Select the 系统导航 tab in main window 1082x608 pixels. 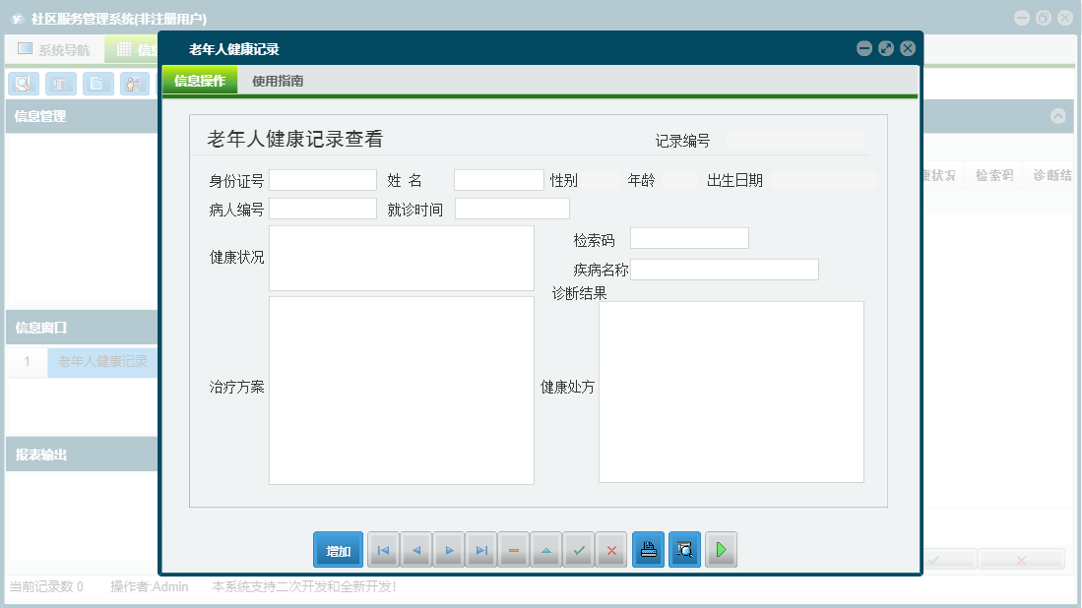[54, 49]
